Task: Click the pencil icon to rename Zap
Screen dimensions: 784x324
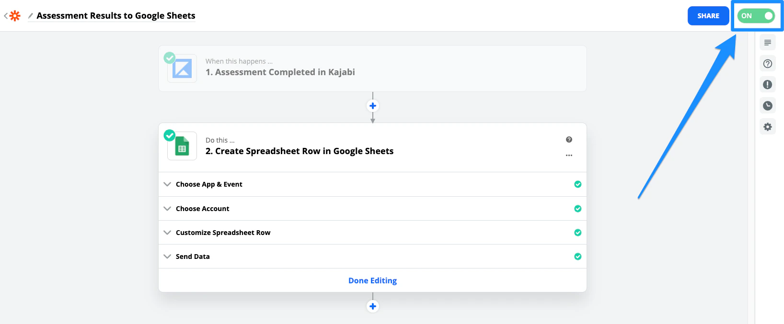Action: pos(31,16)
